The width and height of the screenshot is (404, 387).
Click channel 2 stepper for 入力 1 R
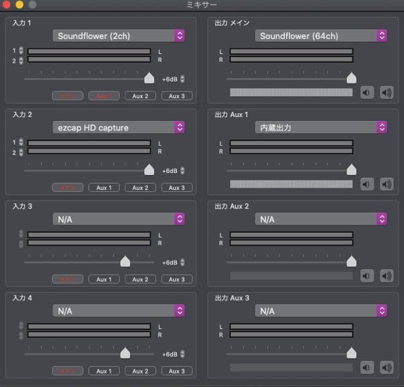click(x=21, y=61)
